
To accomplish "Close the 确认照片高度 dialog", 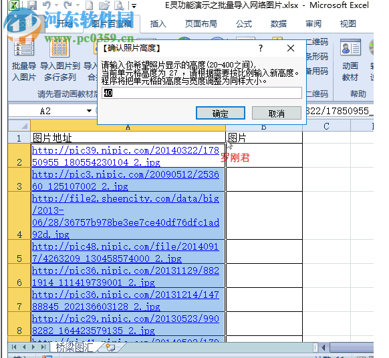I will pos(291,48).
